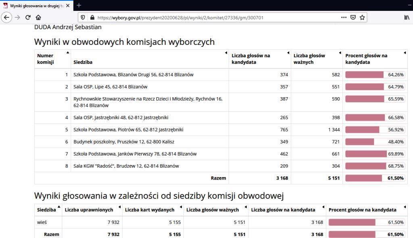Select Szkoła Podstawowa, Piotrów 65 row
The width and height of the screenshot is (413, 238).
pos(221,129)
